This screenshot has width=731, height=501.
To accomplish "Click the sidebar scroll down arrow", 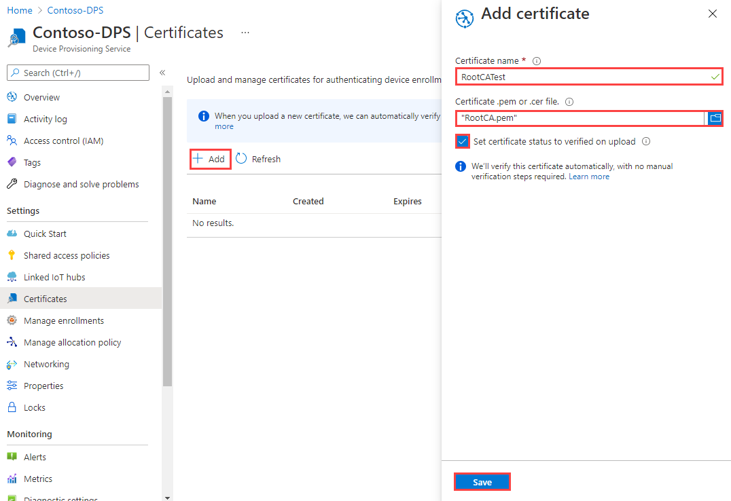I will 167,498.
